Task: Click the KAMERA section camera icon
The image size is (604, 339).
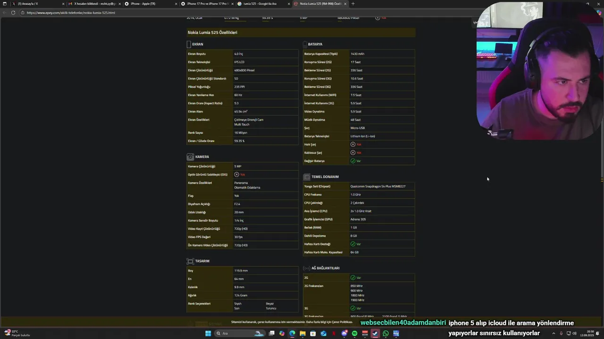Action: click(190, 157)
